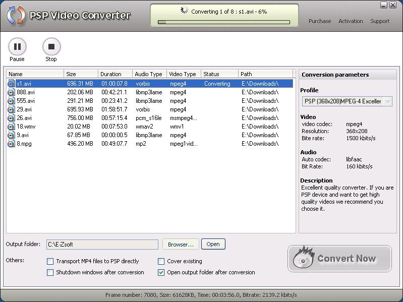Enable Transport MP4 files to PSP directly
403x302 pixels.
coord(50,262)
